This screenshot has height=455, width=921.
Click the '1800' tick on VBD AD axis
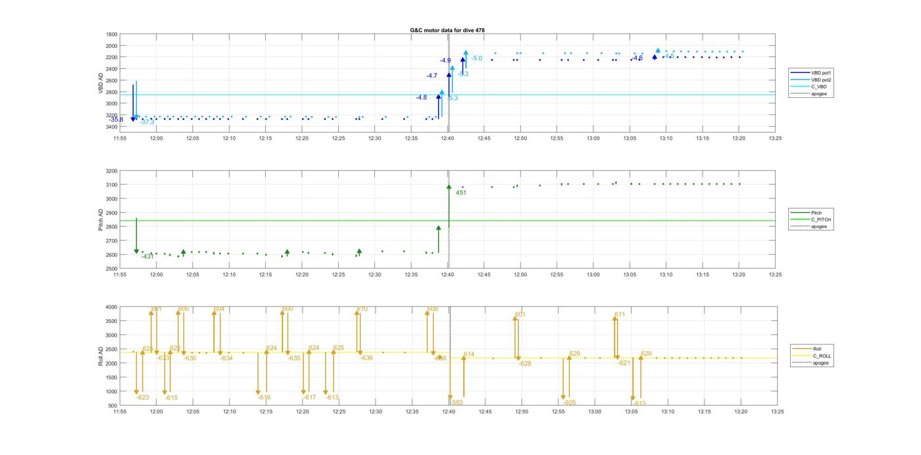coord(111,34)
